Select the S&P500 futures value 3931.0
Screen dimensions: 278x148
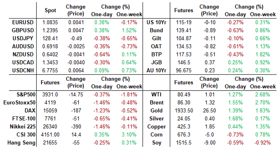pos(50,94)
